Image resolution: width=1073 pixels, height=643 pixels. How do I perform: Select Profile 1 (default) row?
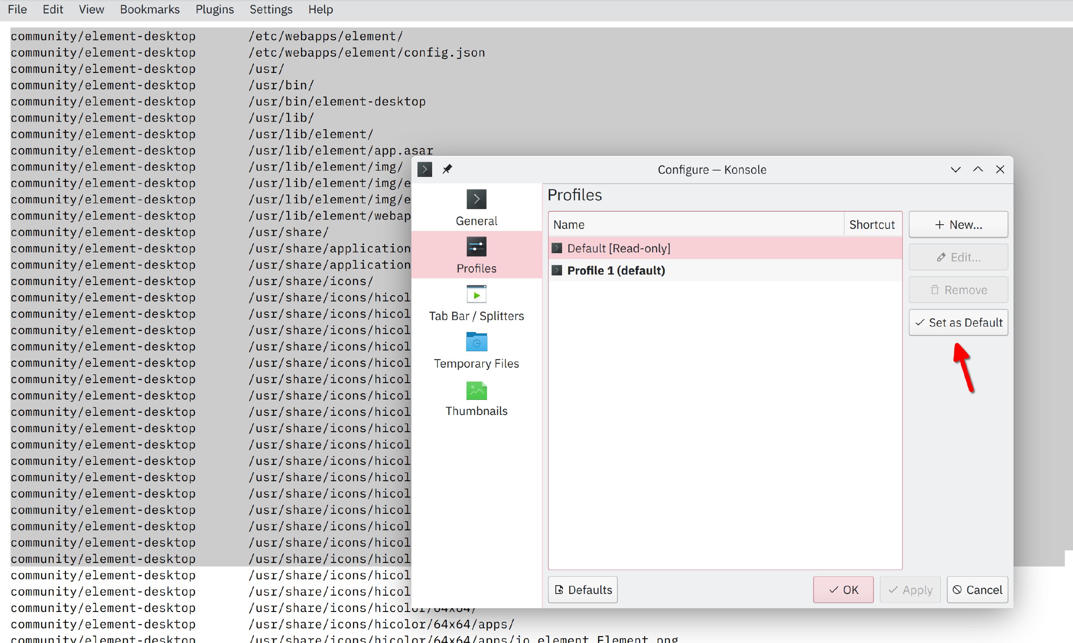point(725,270)
